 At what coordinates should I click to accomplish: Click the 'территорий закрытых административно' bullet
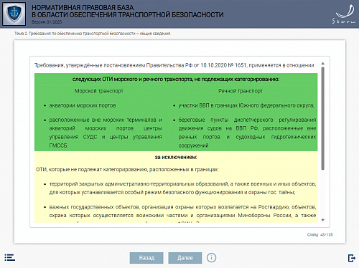pos(182,188)
